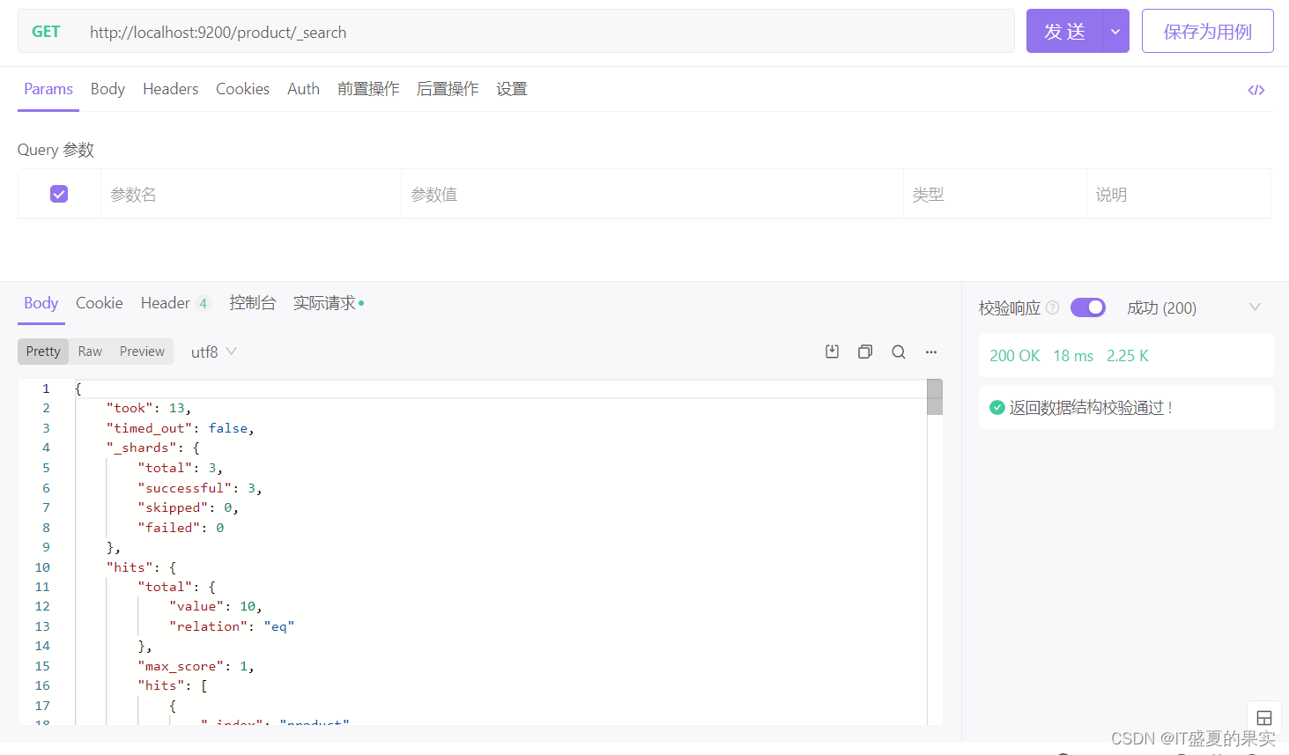Open the 控制台 console tab
1289x755 pixels.
pos(253,302)
